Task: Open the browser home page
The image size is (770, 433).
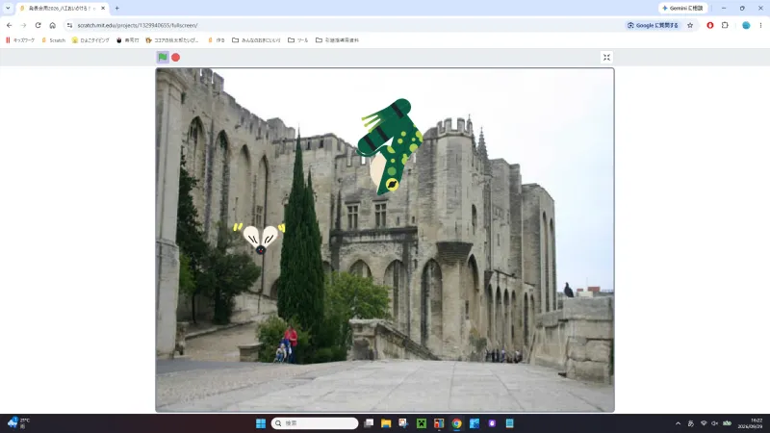Action: (x=53, y=25)
